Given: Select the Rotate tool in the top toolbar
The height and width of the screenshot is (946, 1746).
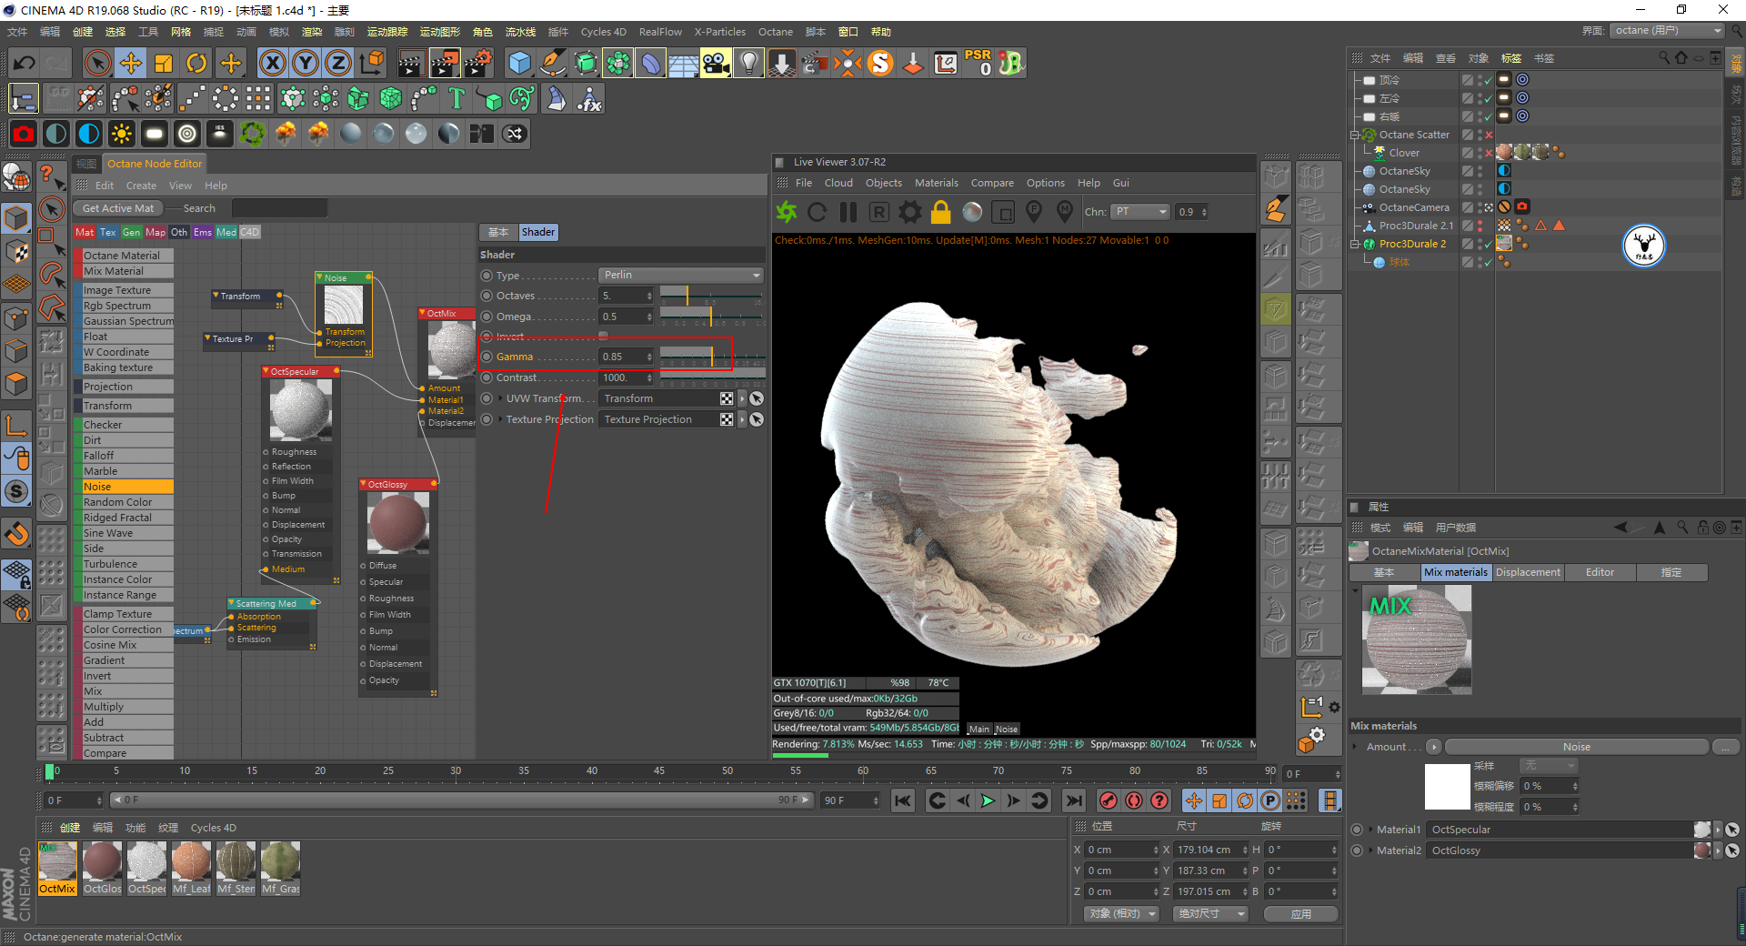Looking at the screenshot, I should [x=196, y=63].
